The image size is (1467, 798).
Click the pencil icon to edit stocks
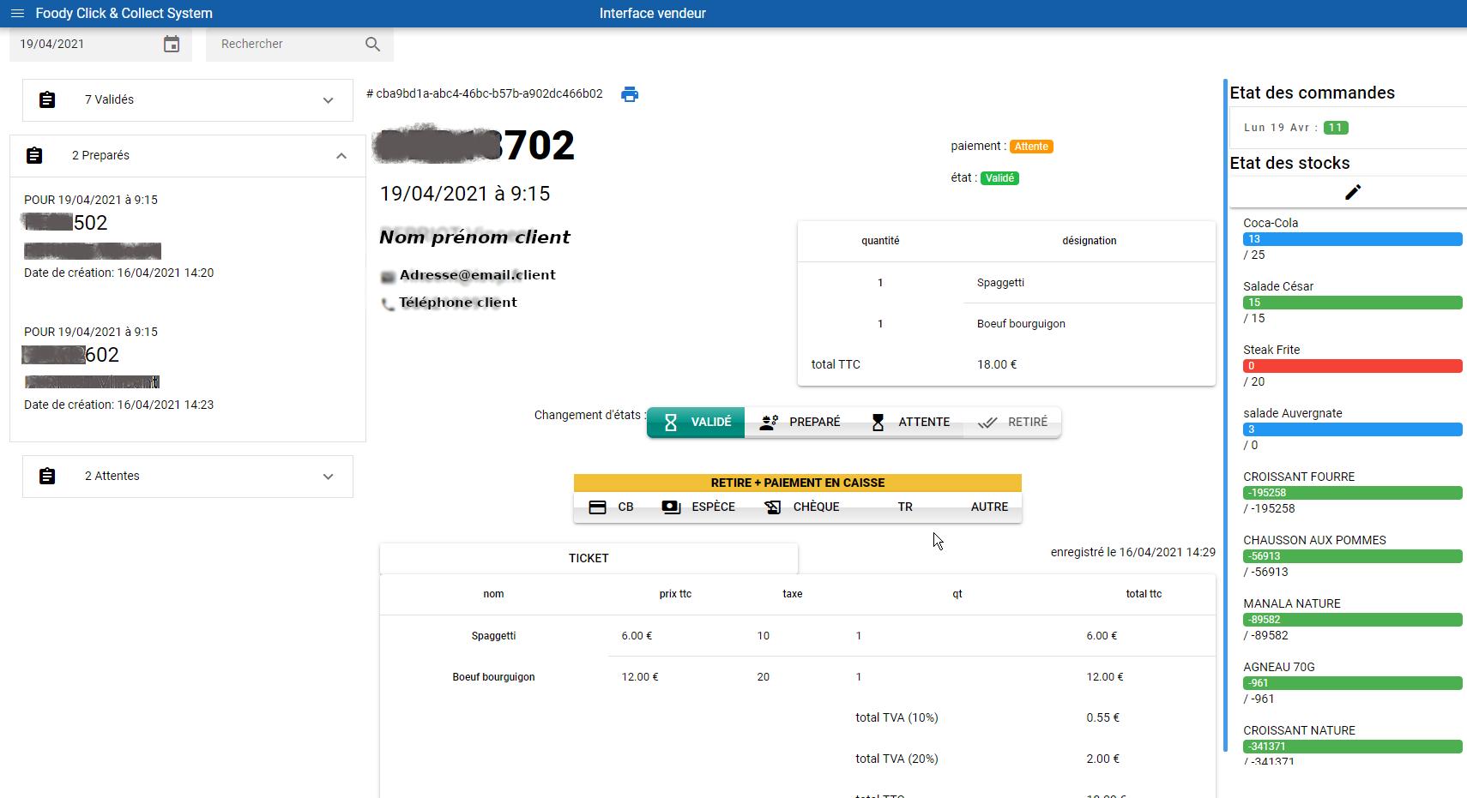coord(1352,193)
